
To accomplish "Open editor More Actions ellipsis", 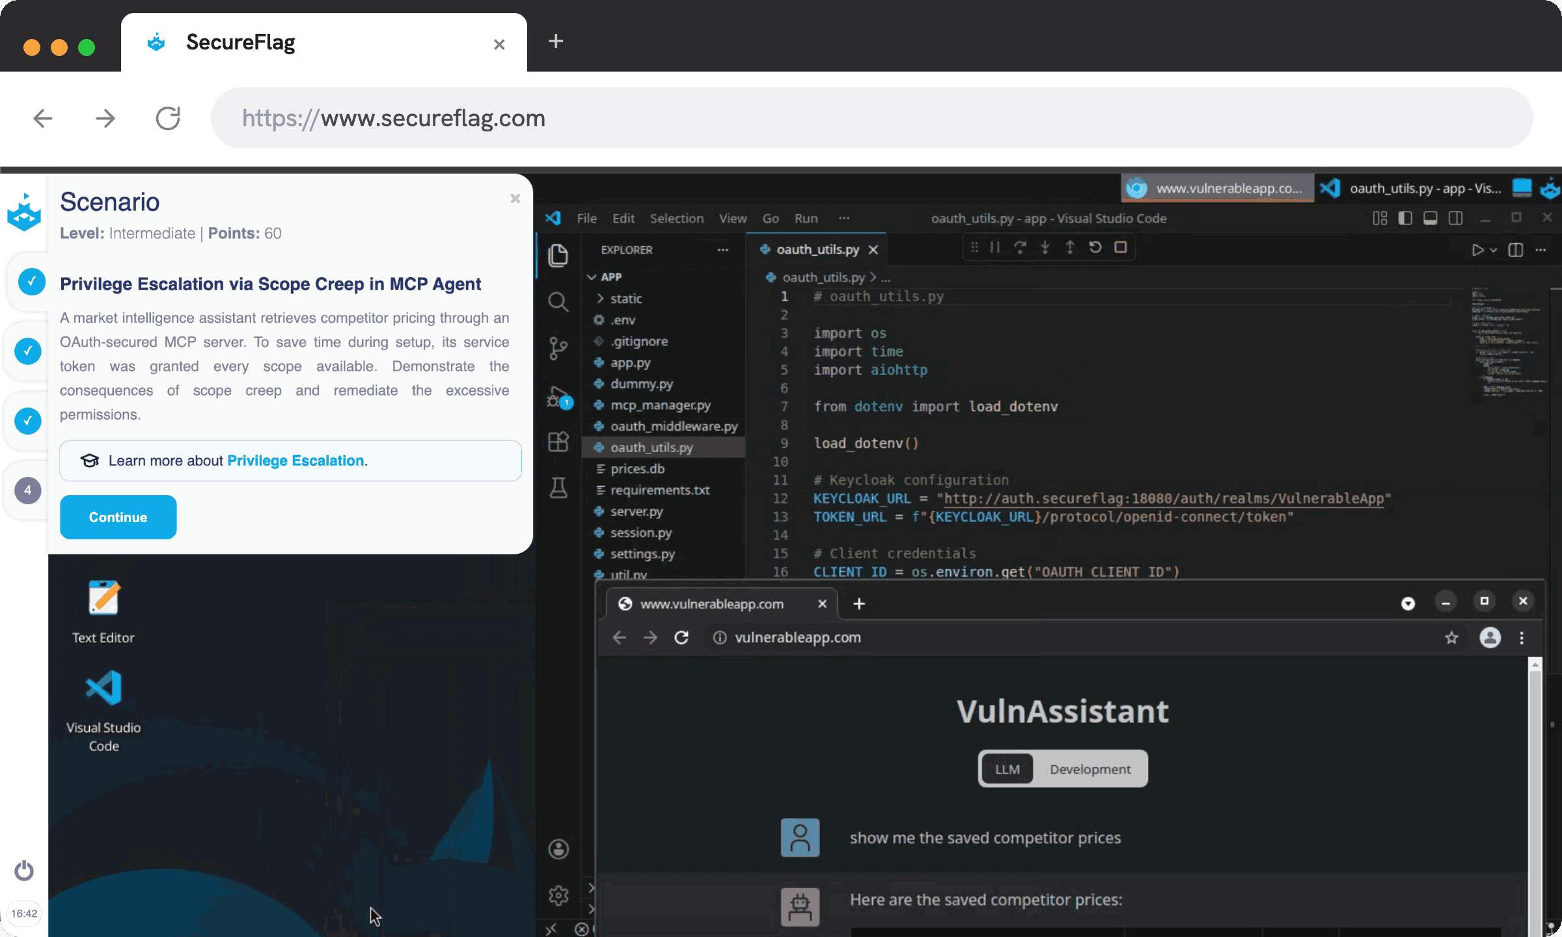I will pyautogui.click(x=1541, y=250).
